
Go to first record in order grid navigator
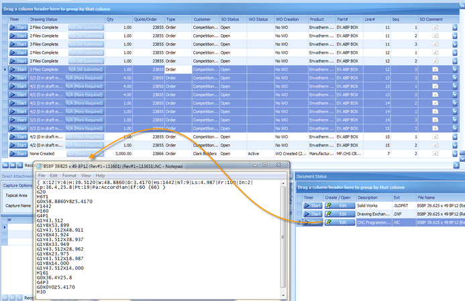point(5,165)
